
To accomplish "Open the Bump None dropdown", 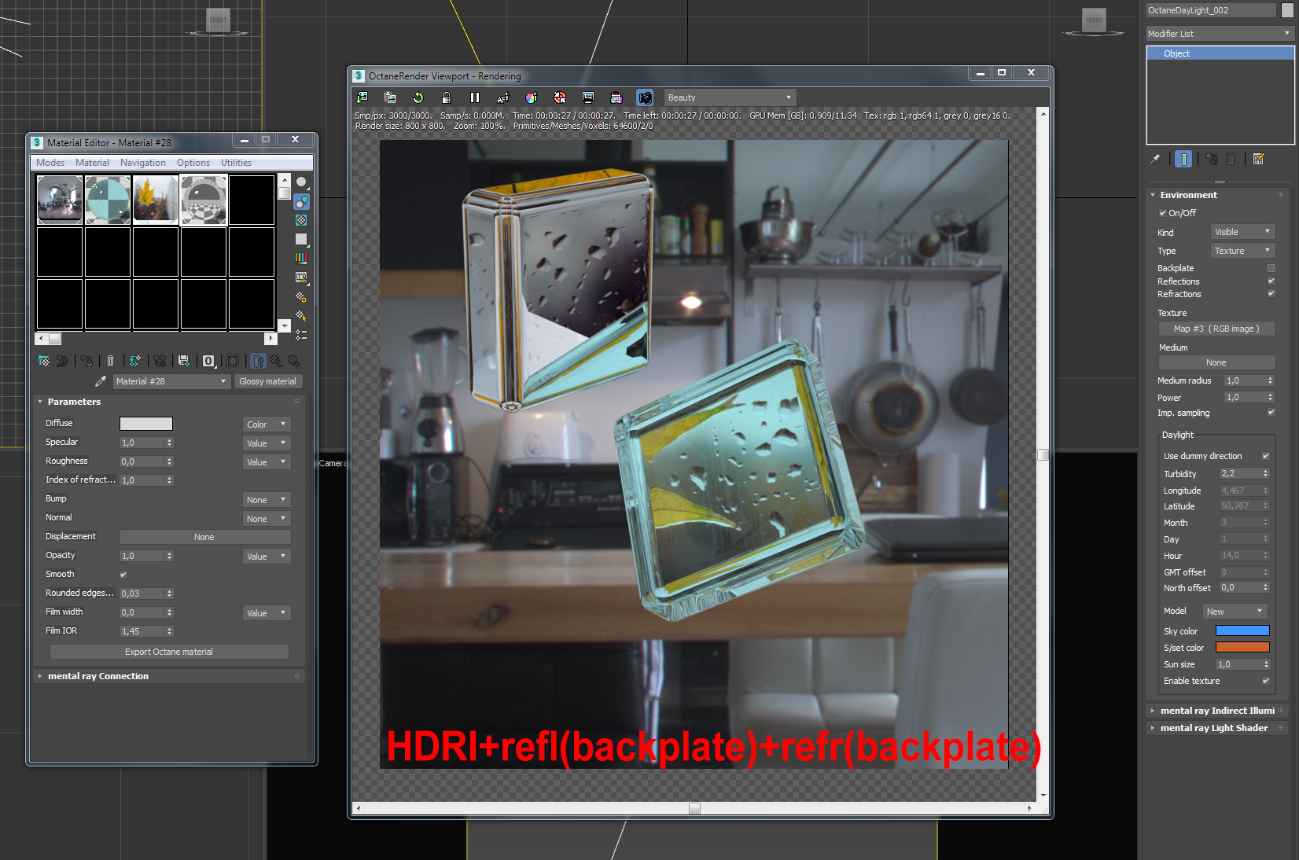I will 267,500.
